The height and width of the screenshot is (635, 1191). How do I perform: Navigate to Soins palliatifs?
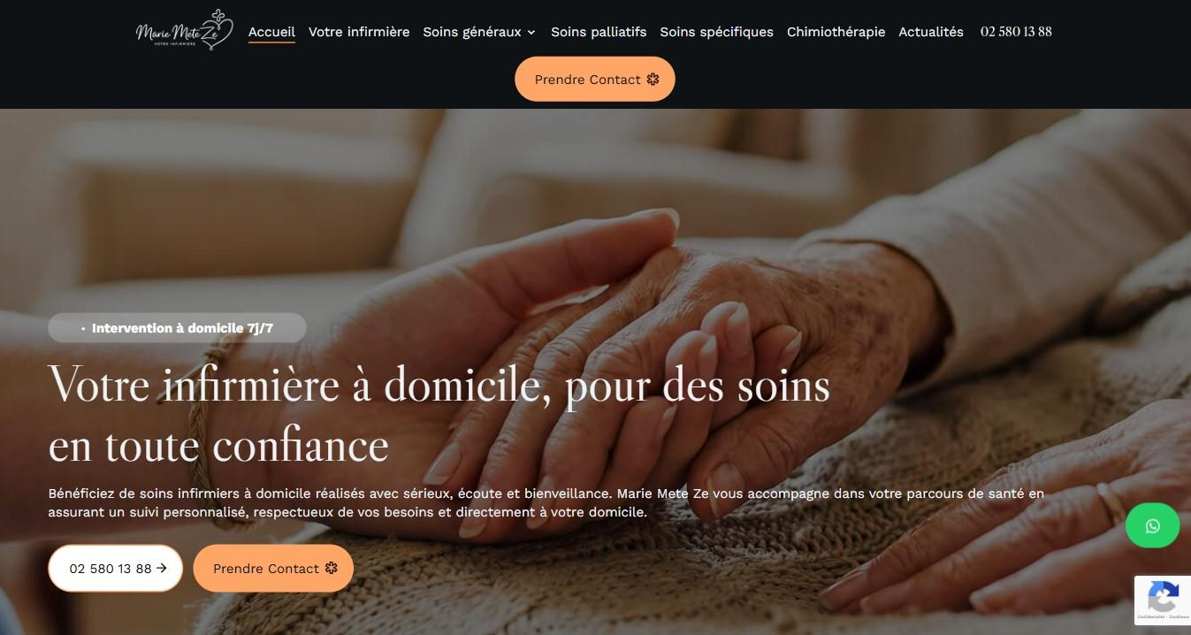(x=599, y=32)
